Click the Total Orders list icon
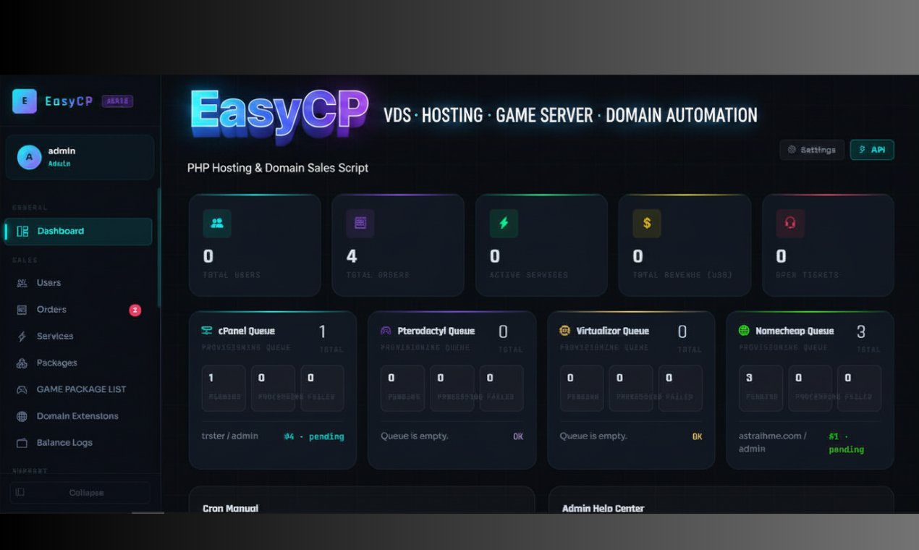 [x=360, y=224]
